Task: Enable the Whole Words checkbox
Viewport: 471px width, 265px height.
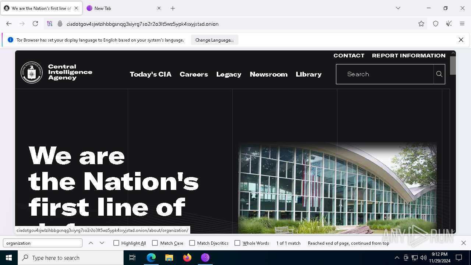Action: point(237,243)
